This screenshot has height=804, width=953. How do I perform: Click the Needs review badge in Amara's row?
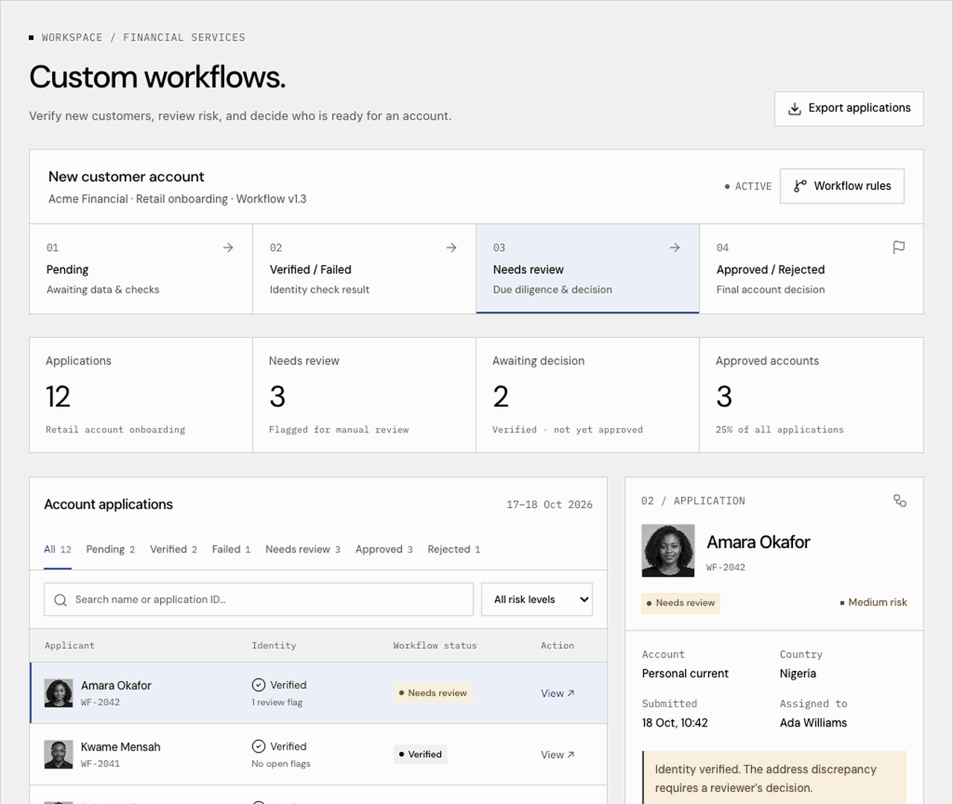pyautogui.click(x=433, y=693)
